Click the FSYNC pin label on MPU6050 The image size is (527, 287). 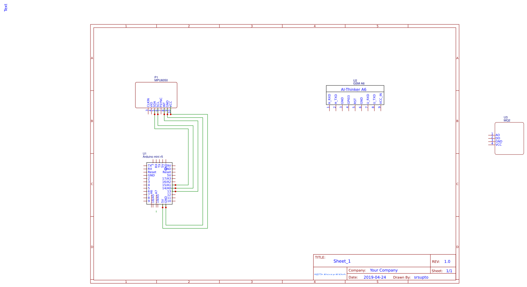point(161,102)
